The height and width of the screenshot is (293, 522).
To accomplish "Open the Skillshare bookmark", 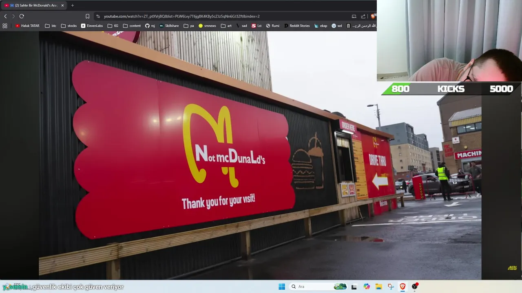I will [x=169, y=26].
